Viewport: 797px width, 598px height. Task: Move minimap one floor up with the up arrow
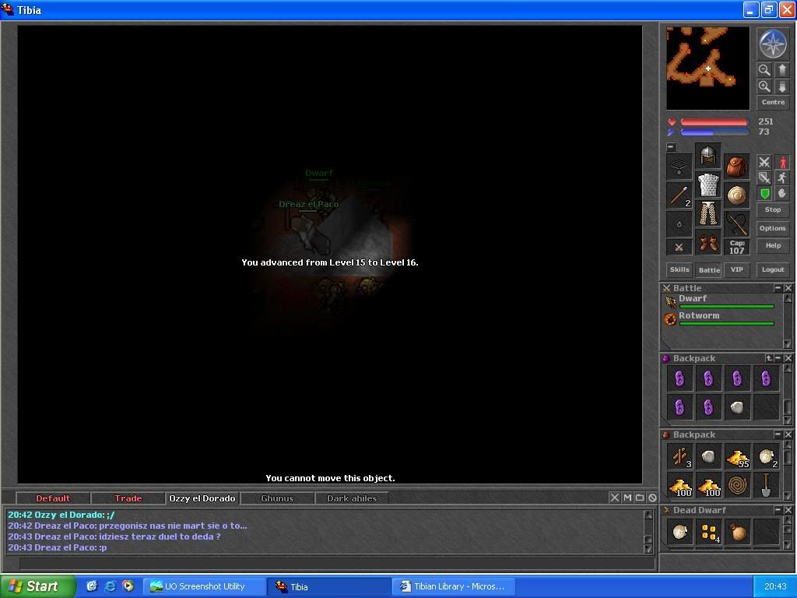click(x=781, y=69)
